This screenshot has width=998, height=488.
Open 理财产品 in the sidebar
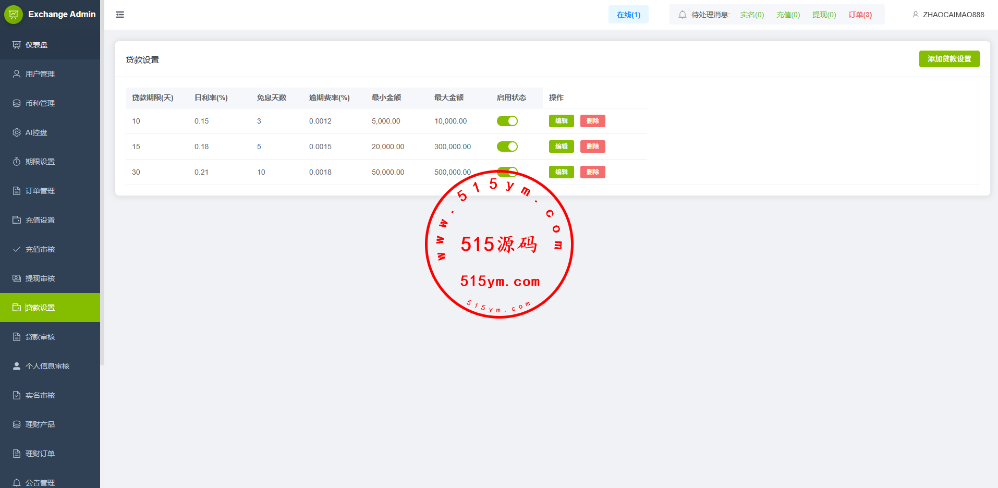(x=40, y=424)
